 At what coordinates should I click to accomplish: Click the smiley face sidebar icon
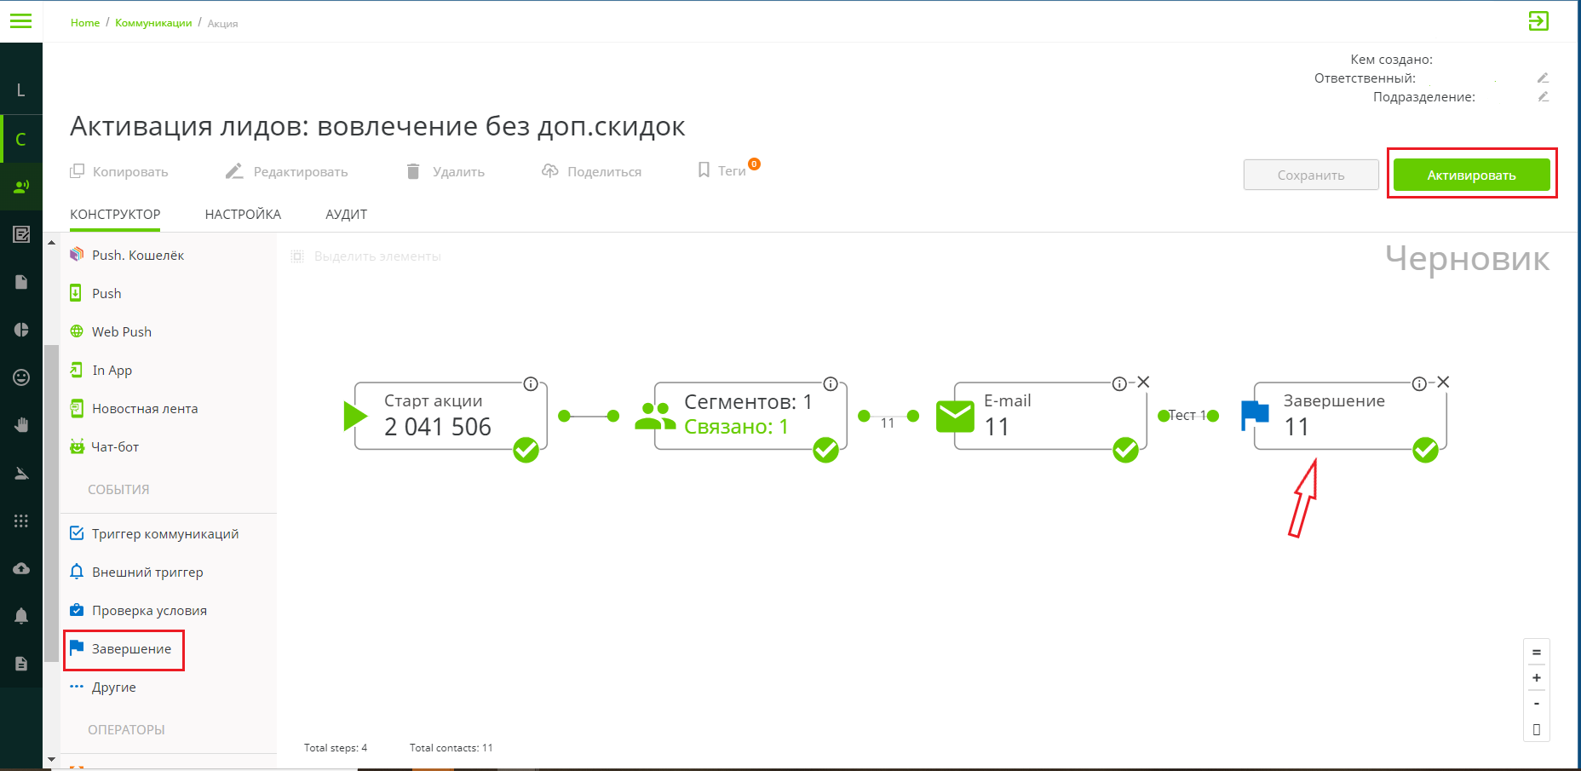21,377
